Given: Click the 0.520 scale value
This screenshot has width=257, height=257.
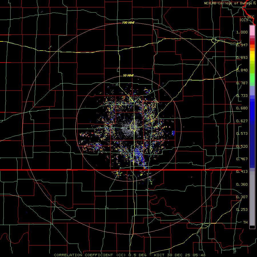Looking at the screenshot, I should coord(242,146).
